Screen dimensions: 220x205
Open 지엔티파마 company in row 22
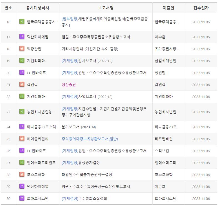(x=36, y=97)
